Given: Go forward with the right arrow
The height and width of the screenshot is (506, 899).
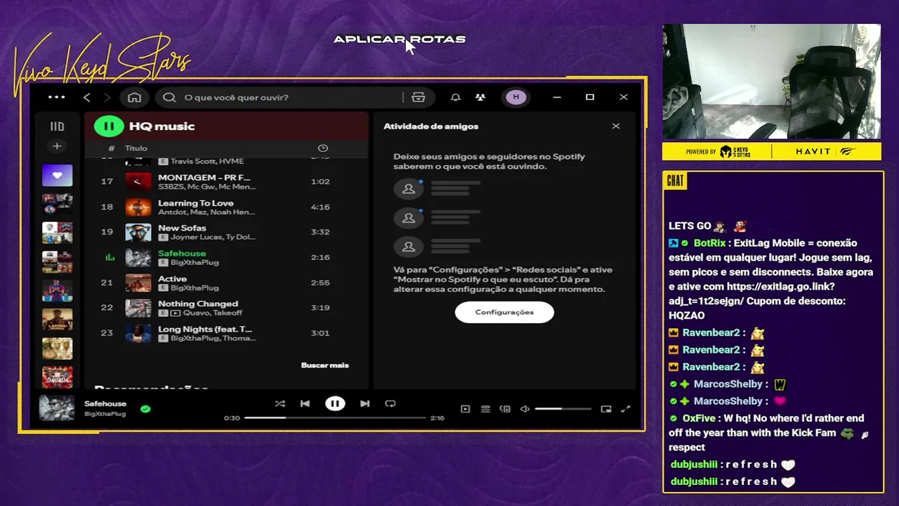Looking at the screenshot, I should tap(107, 97).
